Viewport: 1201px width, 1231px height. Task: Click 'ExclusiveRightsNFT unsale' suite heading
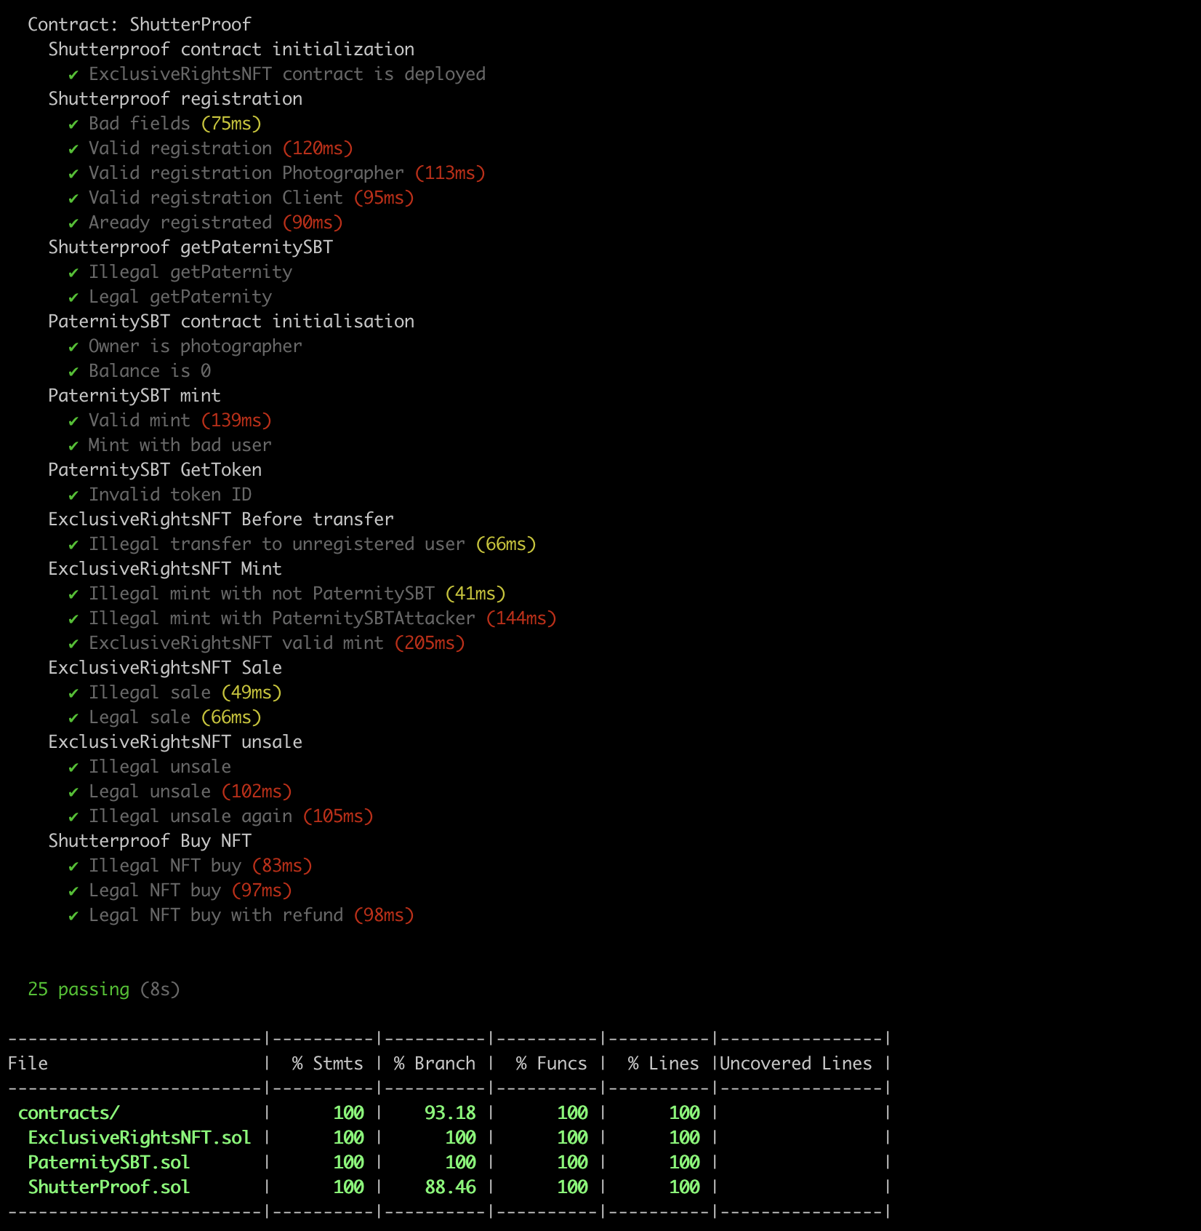pos(175,742)
